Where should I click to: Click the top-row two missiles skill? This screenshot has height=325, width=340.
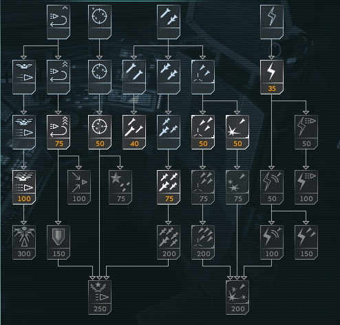169,22
